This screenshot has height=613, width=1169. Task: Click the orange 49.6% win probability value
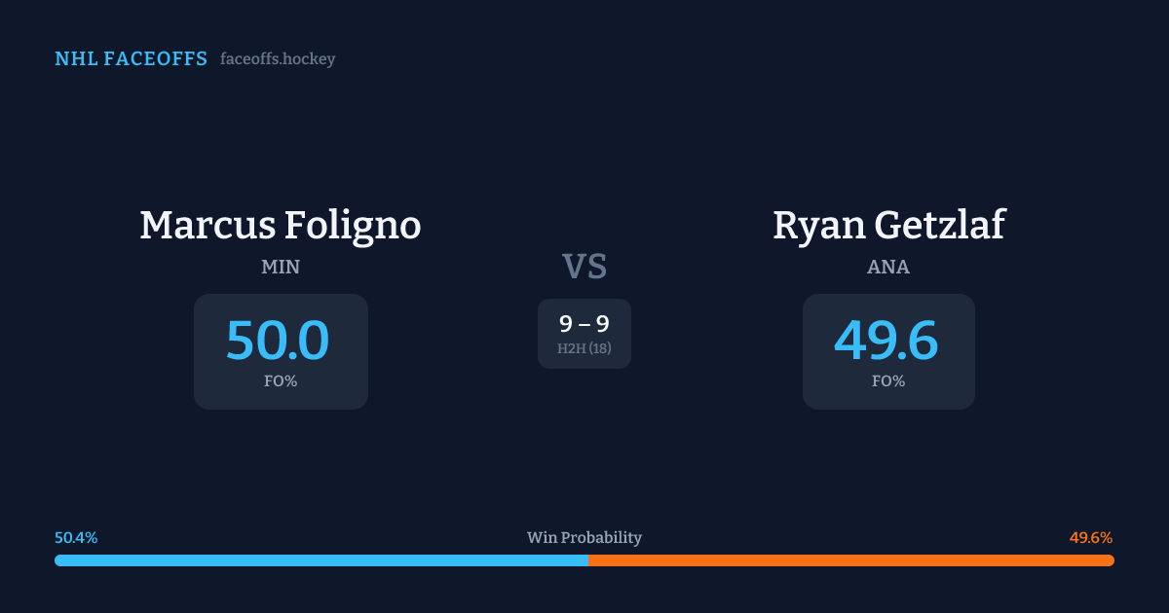click(1091, 538)
